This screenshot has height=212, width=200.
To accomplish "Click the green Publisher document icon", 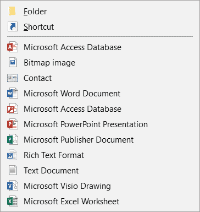I will coord(13,140).
